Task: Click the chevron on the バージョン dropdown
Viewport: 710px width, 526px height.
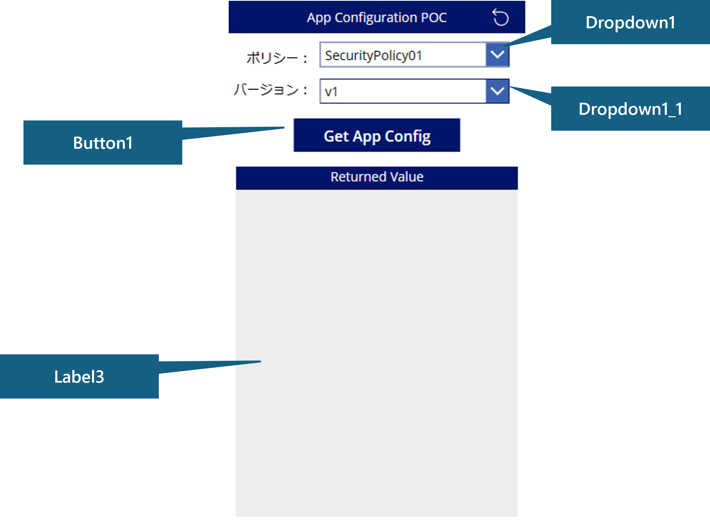Action: click(498, 91)
